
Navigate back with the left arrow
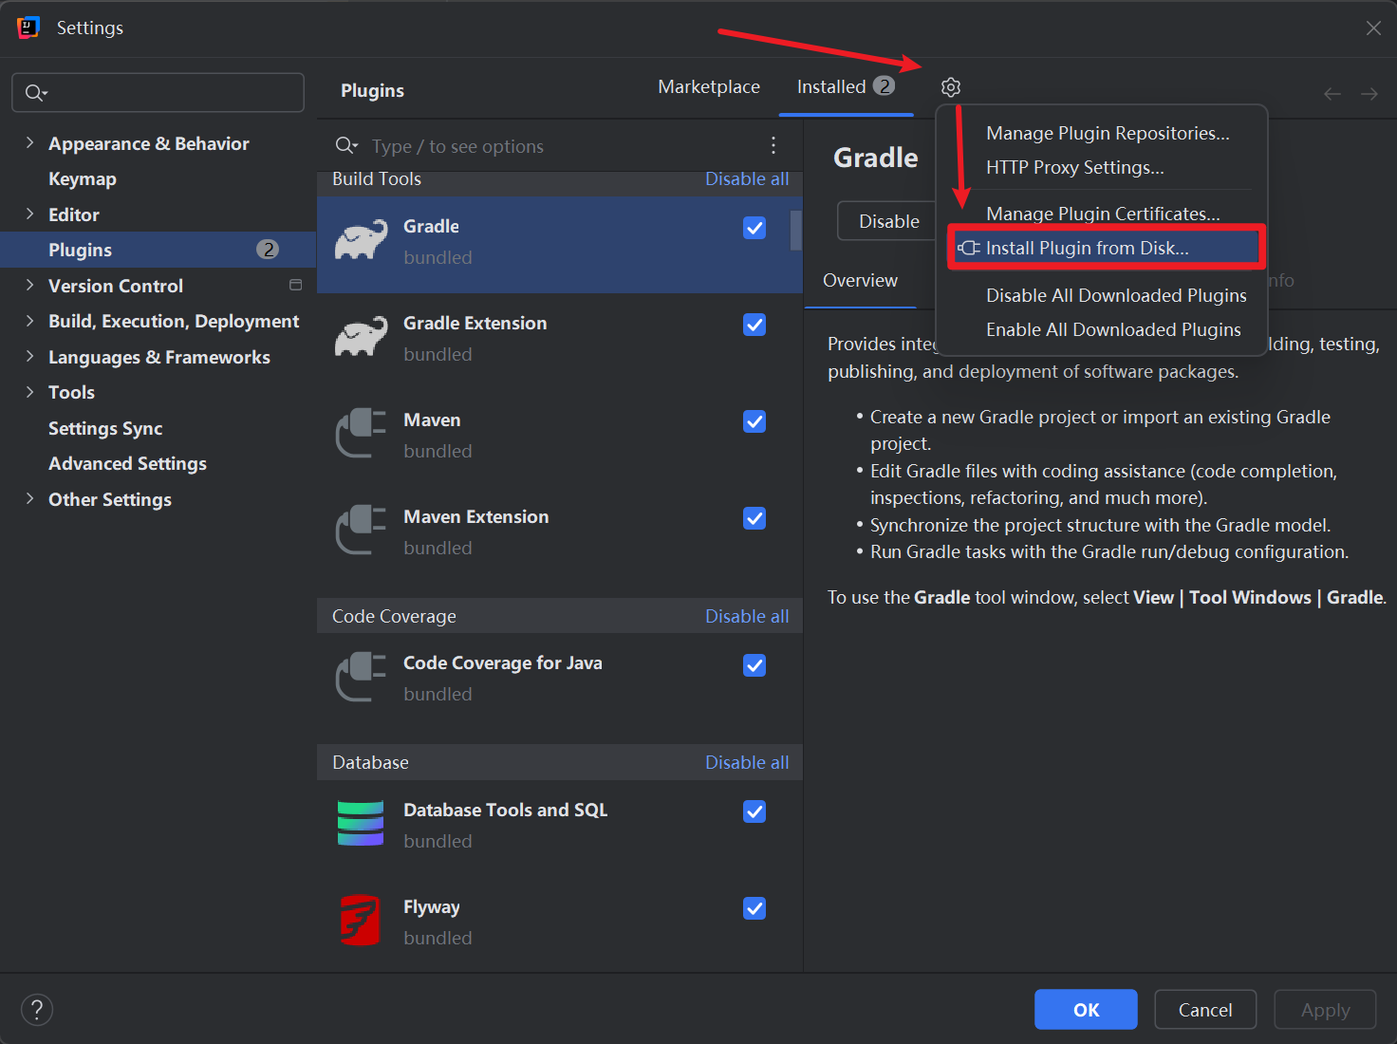point(1332,93)
